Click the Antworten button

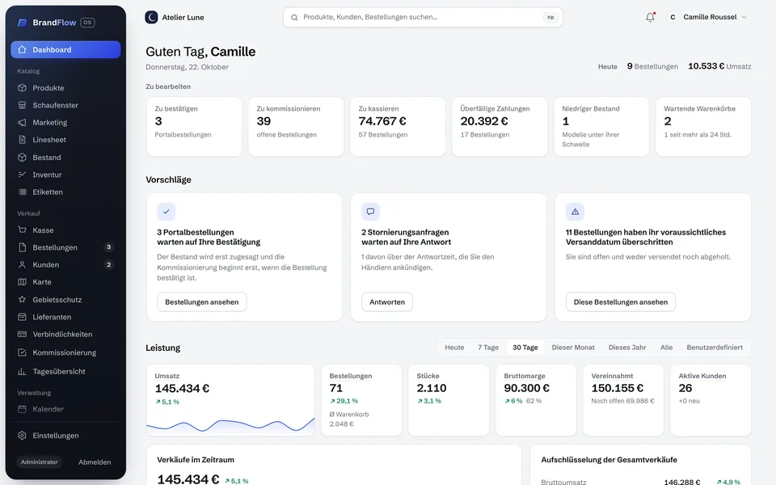pyautogui.click(x=387, y=302)
